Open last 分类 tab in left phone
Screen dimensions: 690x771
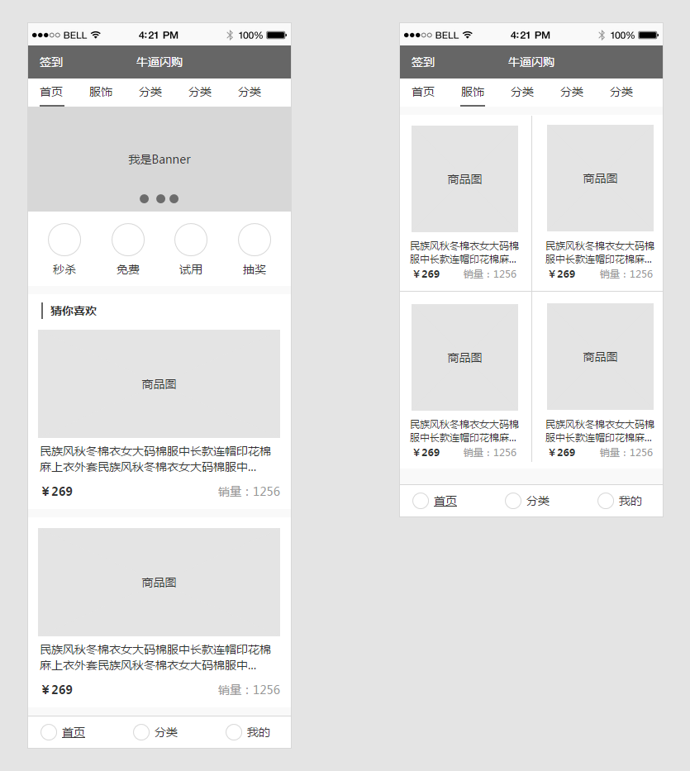250,92
